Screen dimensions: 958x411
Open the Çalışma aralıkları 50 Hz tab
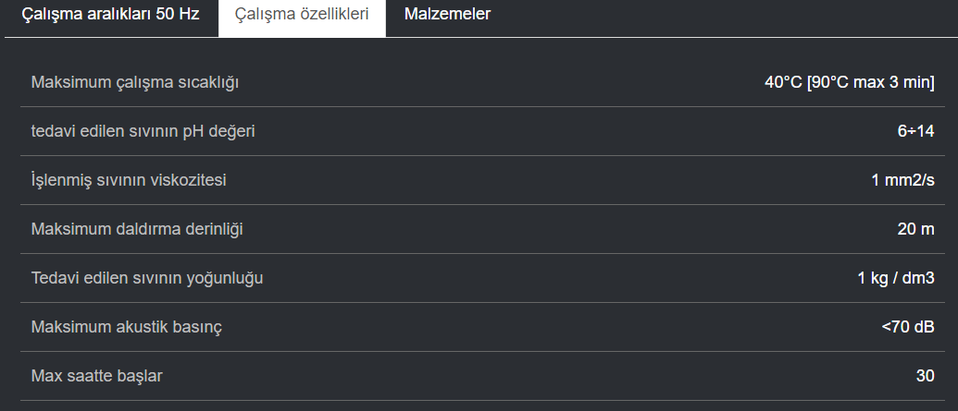click(110, 14)
